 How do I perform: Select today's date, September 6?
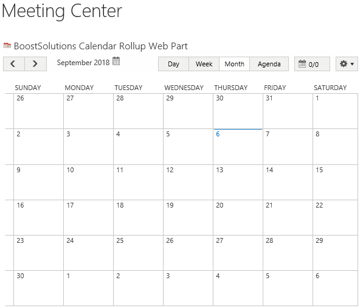coord(238,147)
